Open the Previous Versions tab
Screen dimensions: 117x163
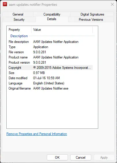(x=91, y=20)
